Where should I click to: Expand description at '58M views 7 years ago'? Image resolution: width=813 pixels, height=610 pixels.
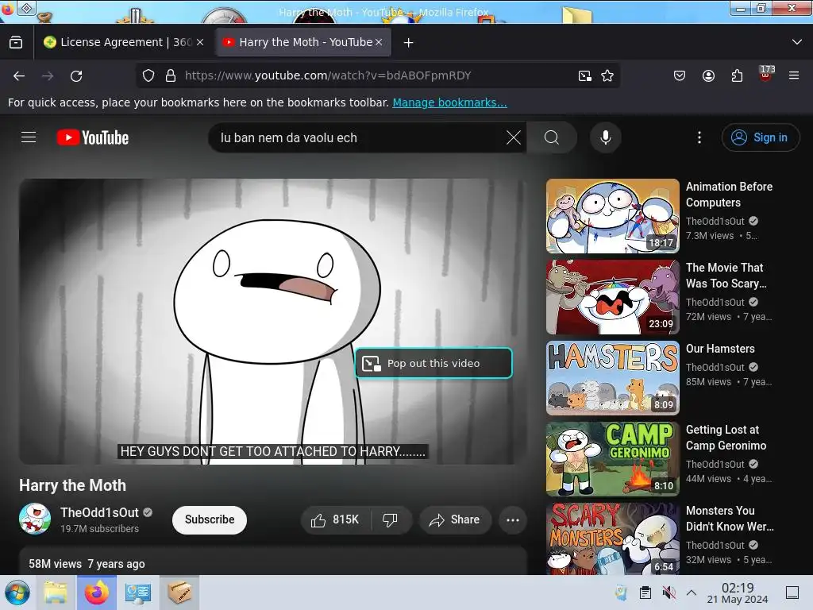click(87, 564)
